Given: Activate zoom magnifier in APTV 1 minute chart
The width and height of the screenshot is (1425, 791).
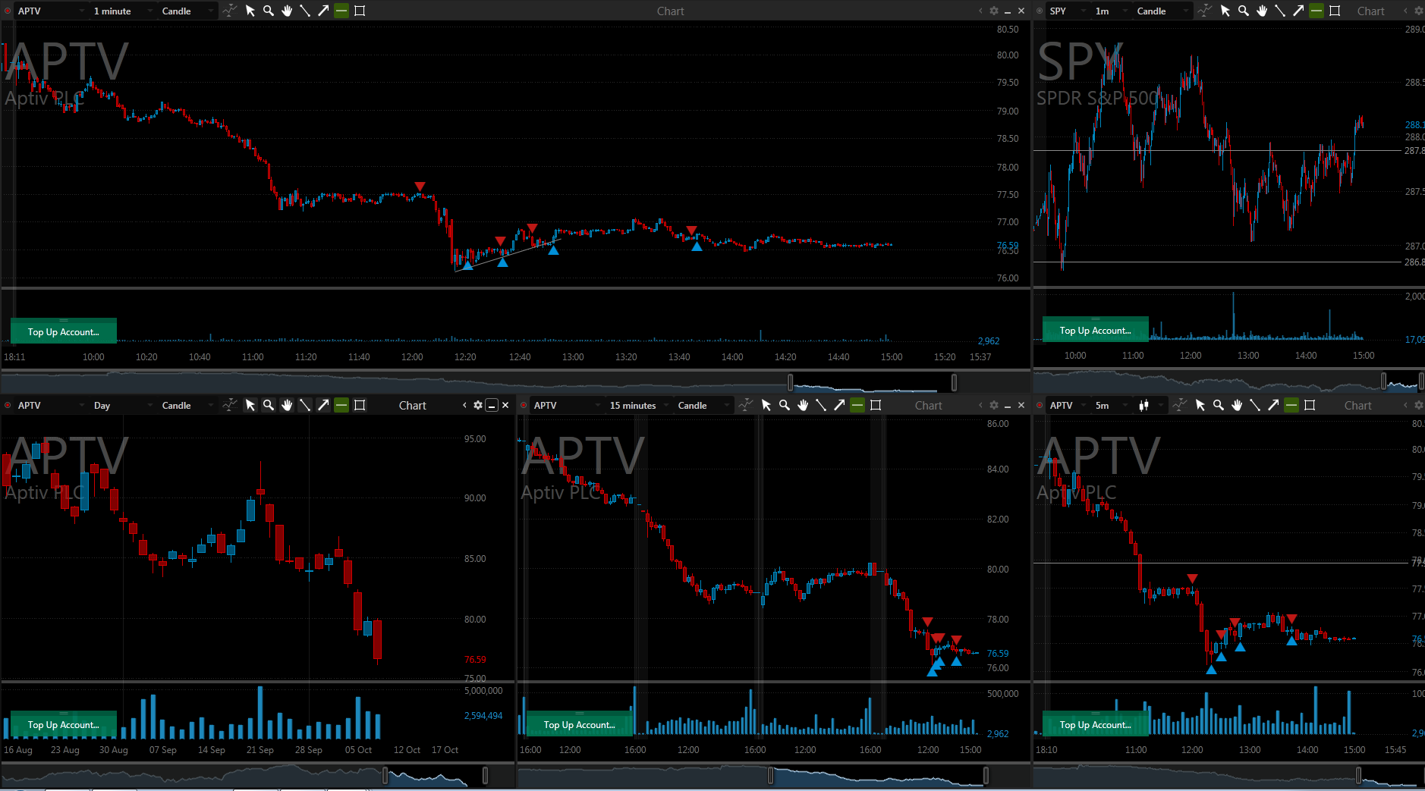Looking at the screenshot, I should tap(269, 11).
